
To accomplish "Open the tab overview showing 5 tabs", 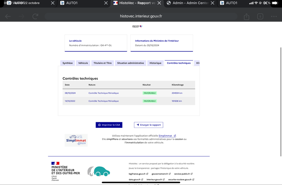I will point(260,16).
